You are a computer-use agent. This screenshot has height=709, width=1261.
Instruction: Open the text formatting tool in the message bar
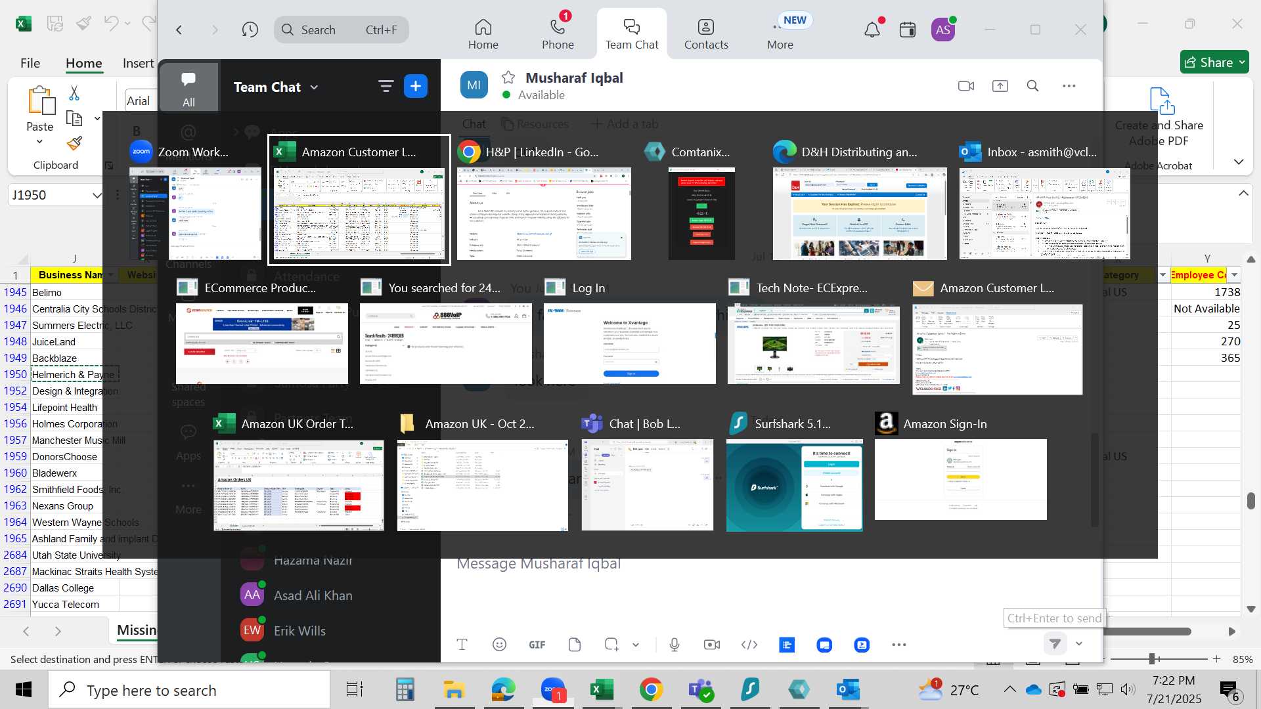click(x=462, y=645)
